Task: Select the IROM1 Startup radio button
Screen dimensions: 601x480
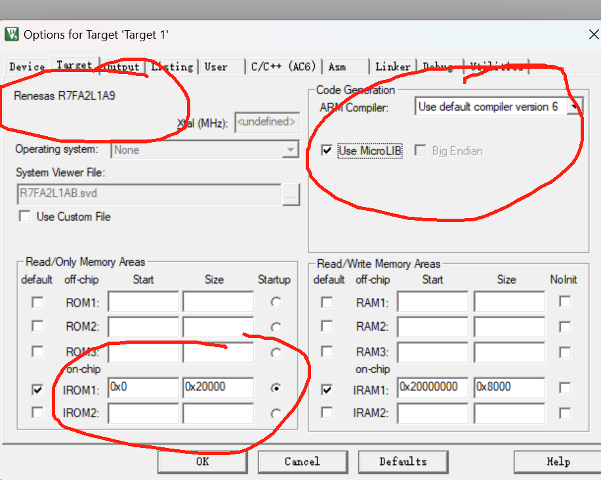Action: pyautogui.click(x=276, y=388)
